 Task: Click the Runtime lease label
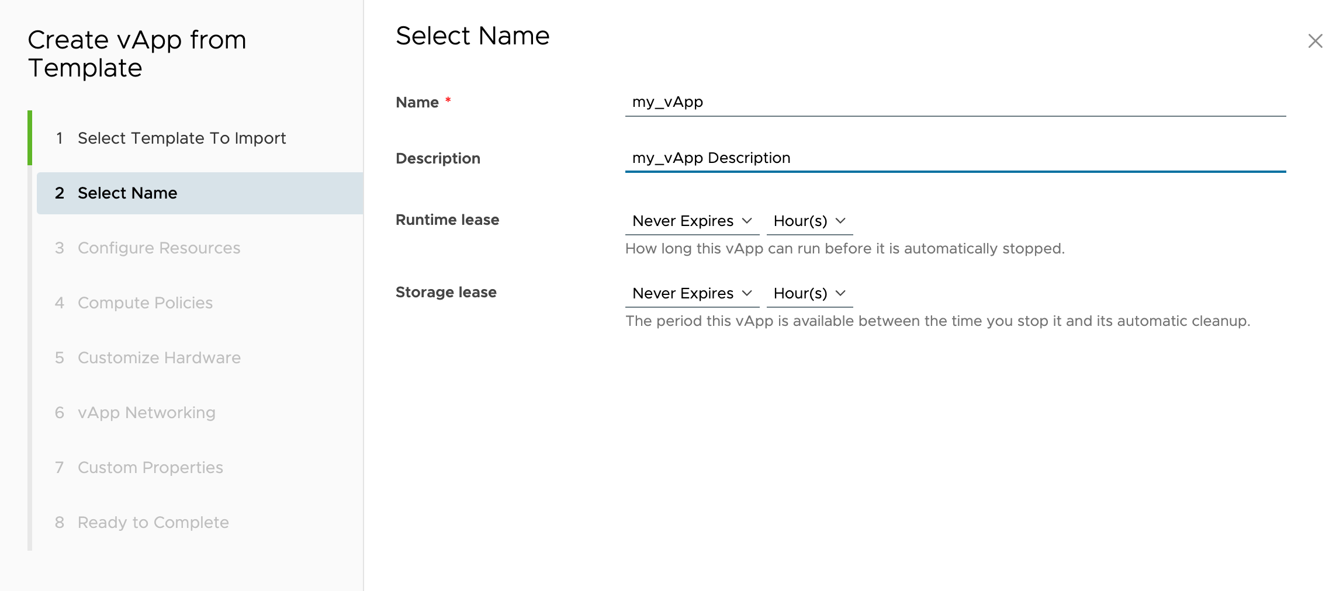click(x=447, y=220)
